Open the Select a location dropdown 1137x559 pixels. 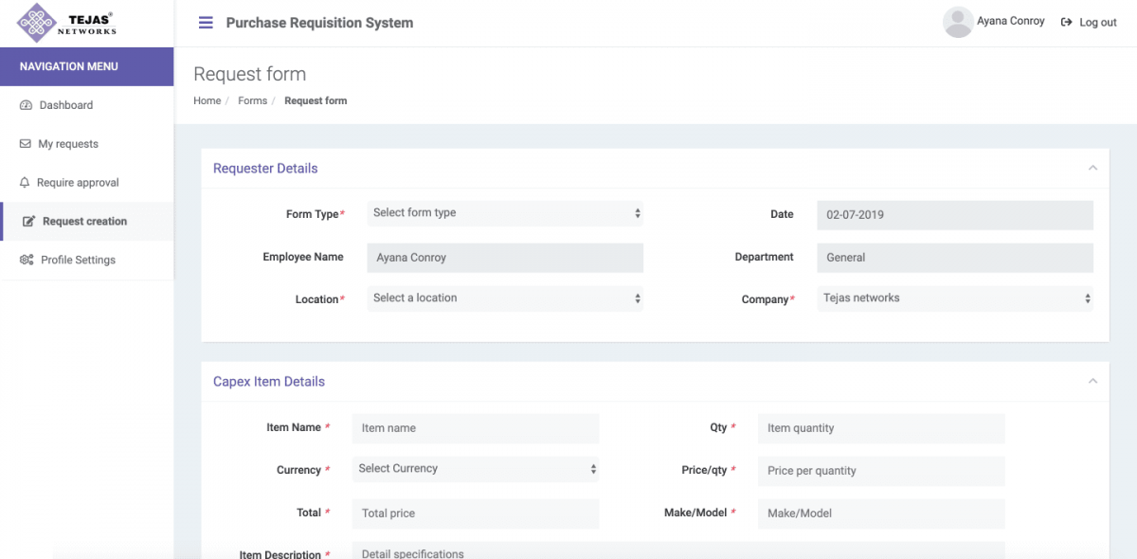pos(505,298)
